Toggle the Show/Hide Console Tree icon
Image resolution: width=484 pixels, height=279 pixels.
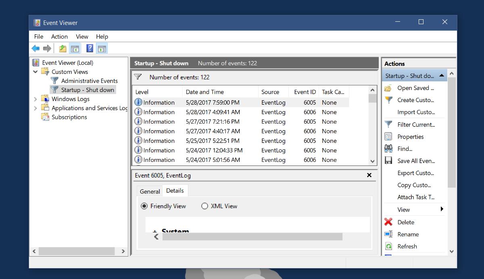pos(75,48)
